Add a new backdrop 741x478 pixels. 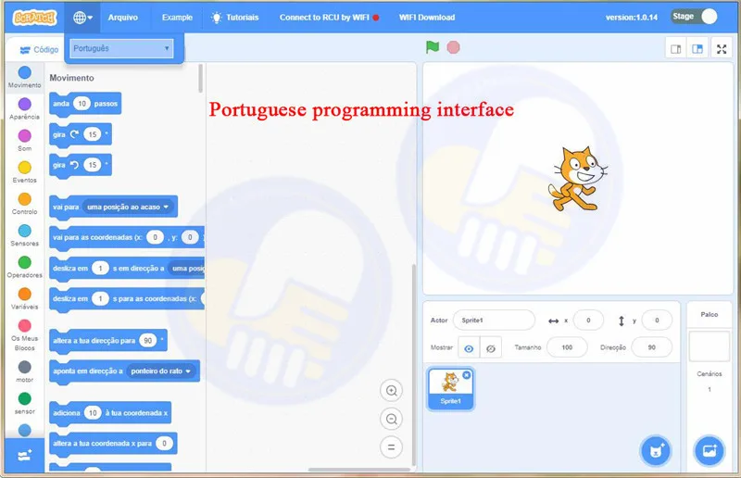click(710, 450)
